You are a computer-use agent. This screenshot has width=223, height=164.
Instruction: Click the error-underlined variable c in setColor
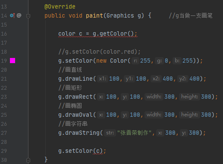click(98, 151)
